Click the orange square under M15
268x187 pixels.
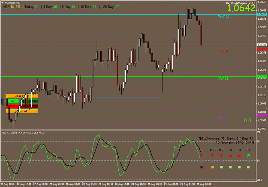coord(213,167)
